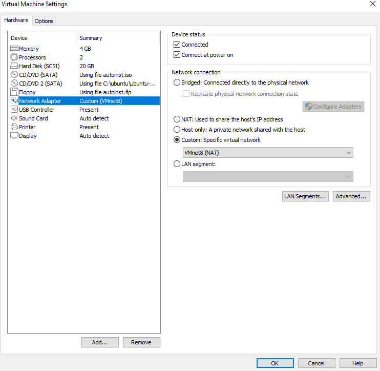Confirm settings with OK
The height and width of the screenshot is (371, 380).
[x=275, y=363]
